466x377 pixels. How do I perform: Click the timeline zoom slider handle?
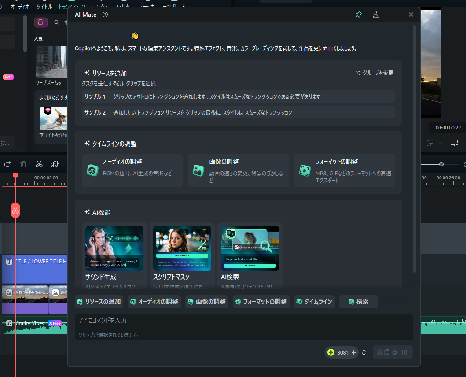441,164
